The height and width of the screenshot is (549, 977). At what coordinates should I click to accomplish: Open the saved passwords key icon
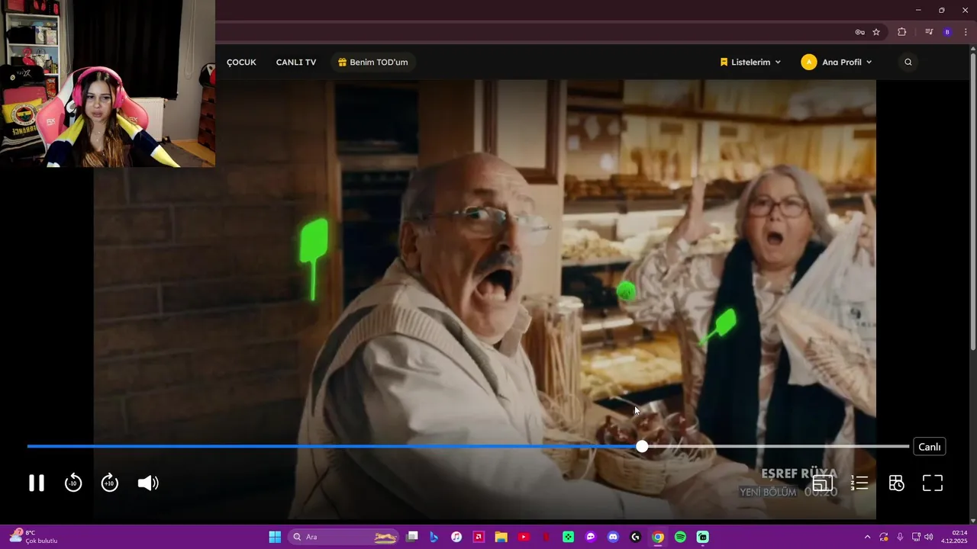(x=859, y=32)
